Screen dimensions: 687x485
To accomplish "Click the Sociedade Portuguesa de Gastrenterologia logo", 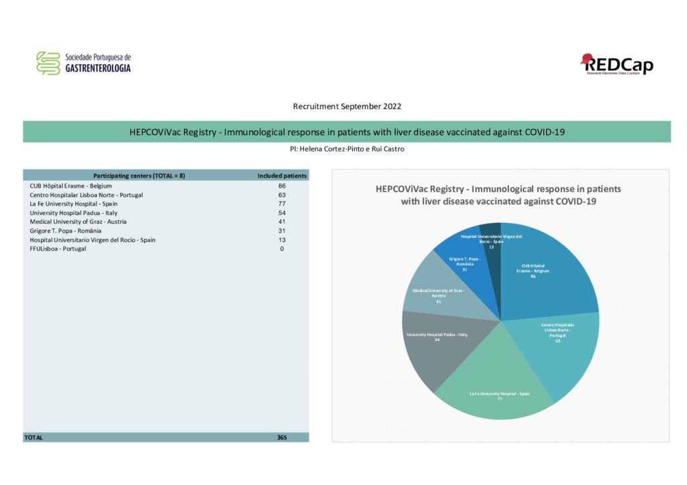I will [84, 64].
